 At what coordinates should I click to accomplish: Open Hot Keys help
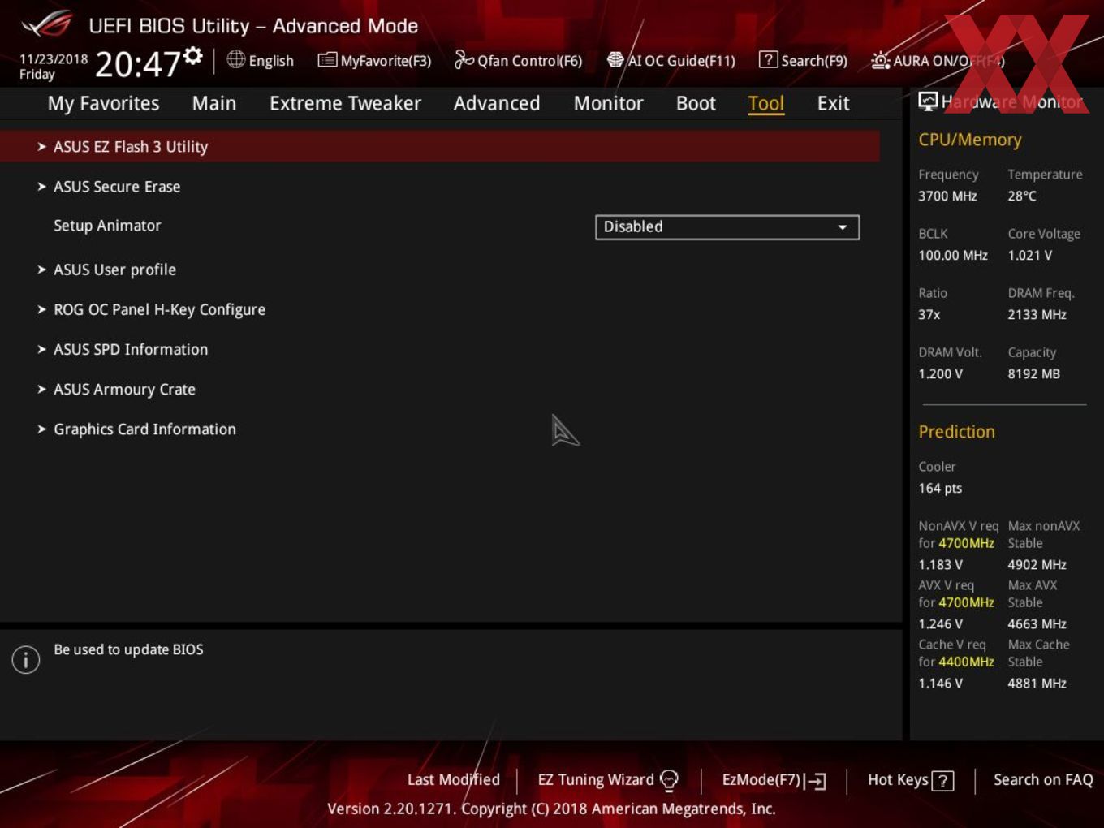[898, 780]
